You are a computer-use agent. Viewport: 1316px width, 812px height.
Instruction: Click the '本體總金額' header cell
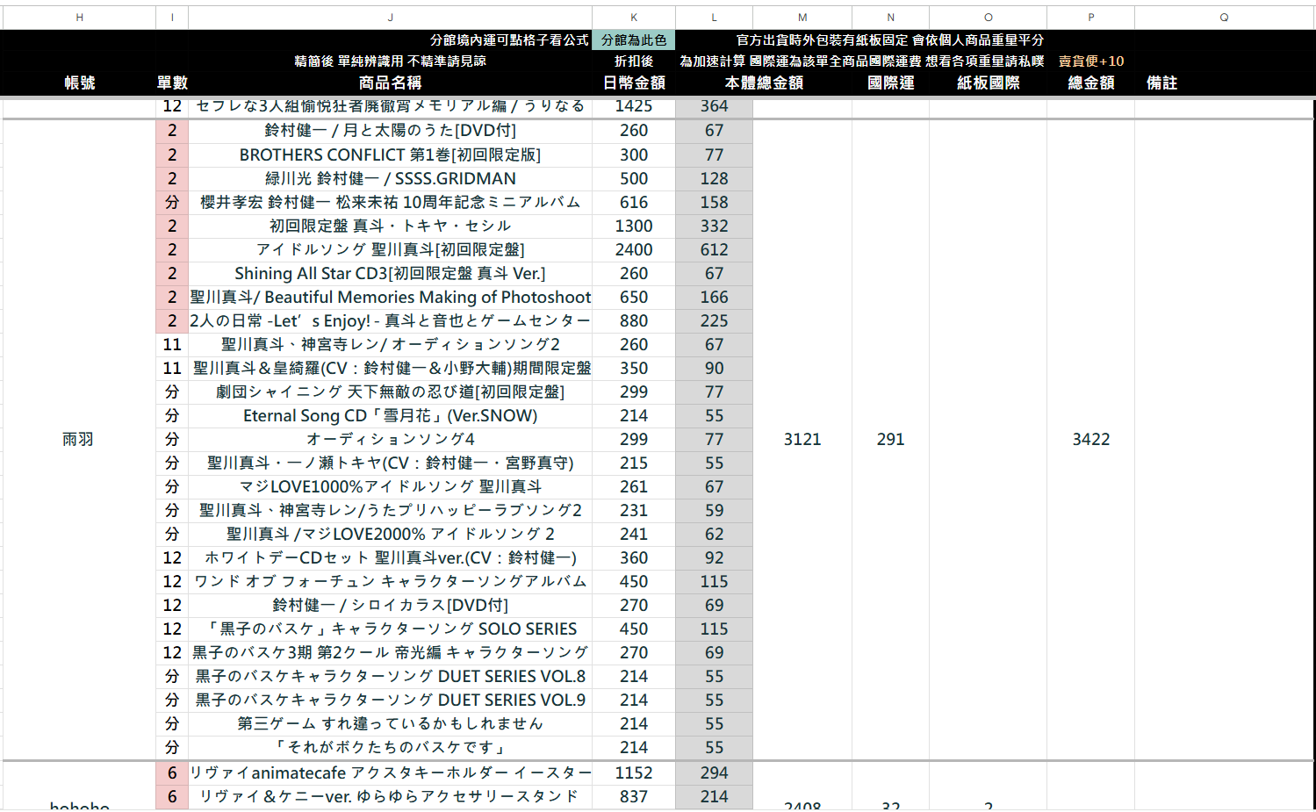(x=764, y=83)
